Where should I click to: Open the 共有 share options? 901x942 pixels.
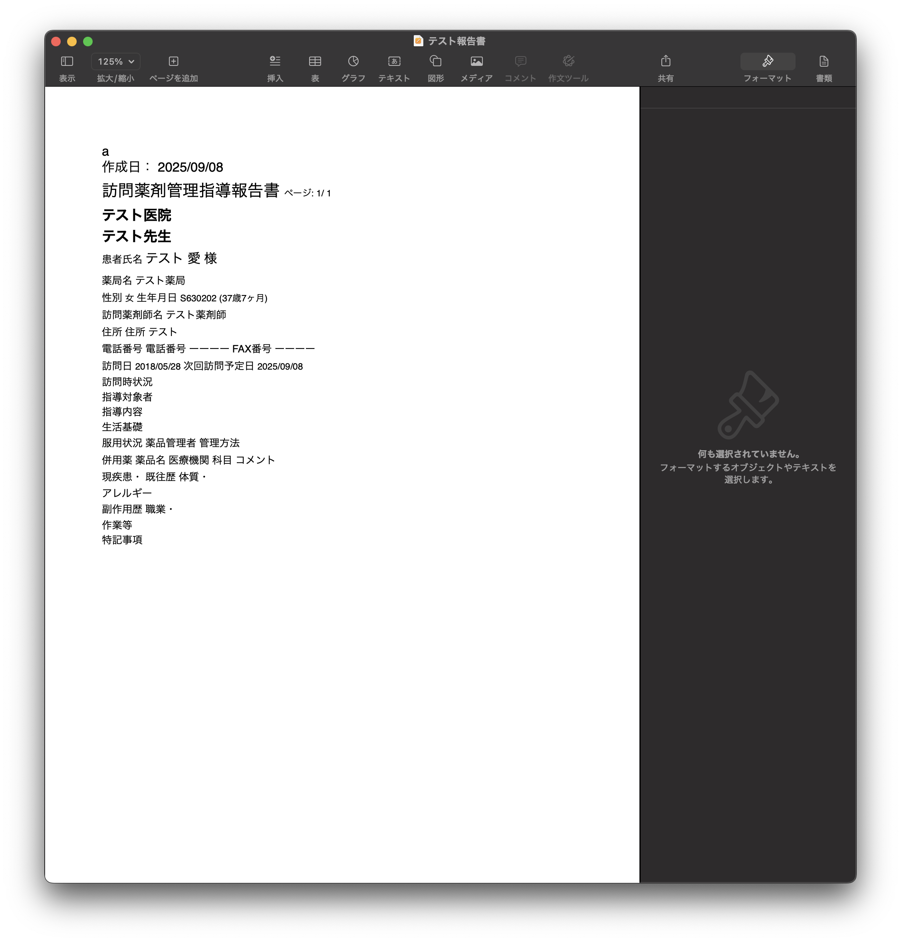[666, 67]
